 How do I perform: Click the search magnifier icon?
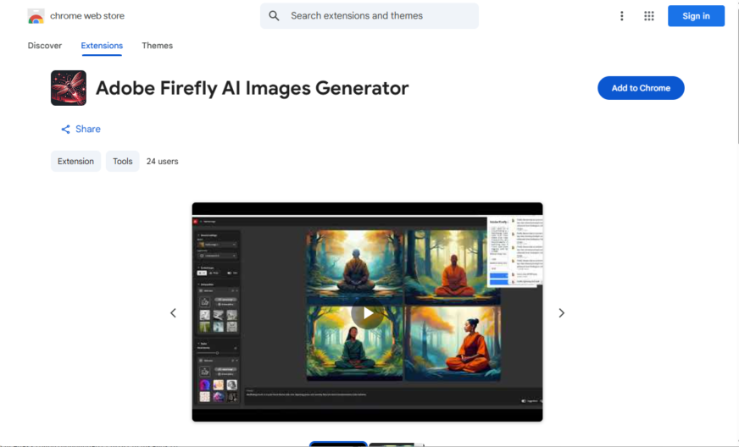coord(274,16)
